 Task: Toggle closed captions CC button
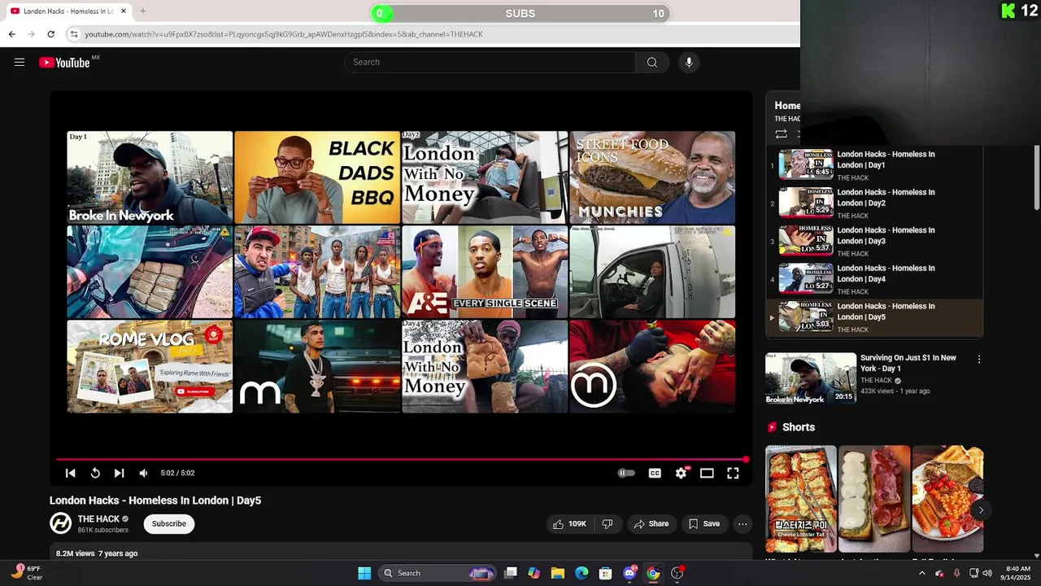pos(655,473)
